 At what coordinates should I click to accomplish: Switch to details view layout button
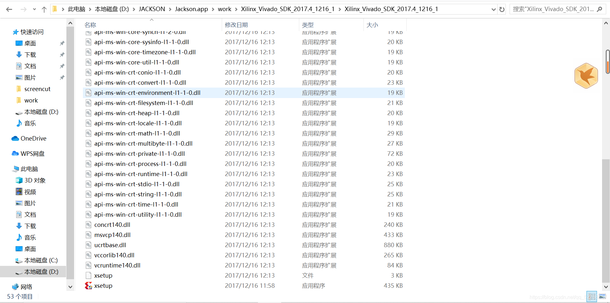point(592,297)
